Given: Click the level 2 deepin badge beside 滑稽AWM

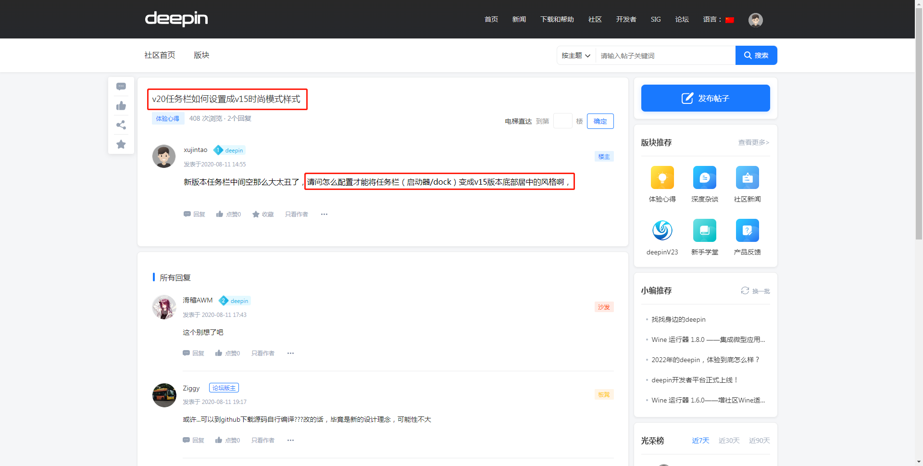Looking at the screenshot, I should click(x=235, y=301).
